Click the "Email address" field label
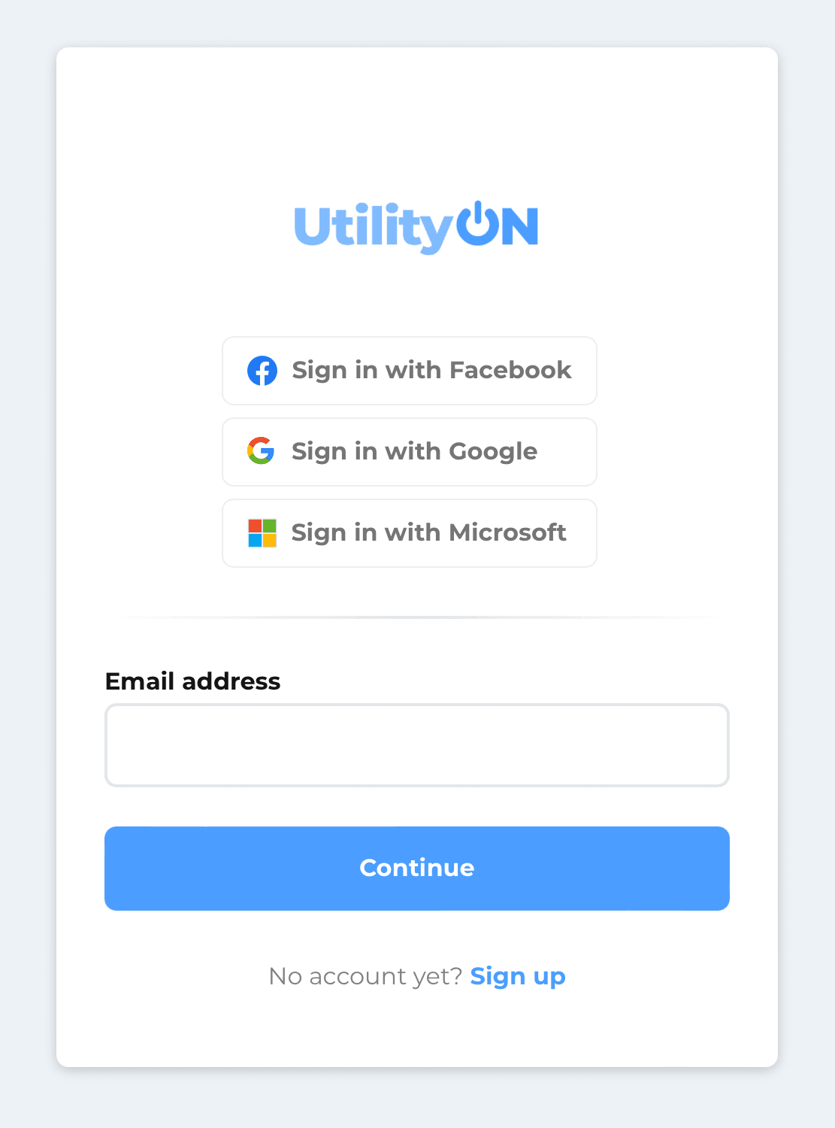 click(x=192, y=681)
